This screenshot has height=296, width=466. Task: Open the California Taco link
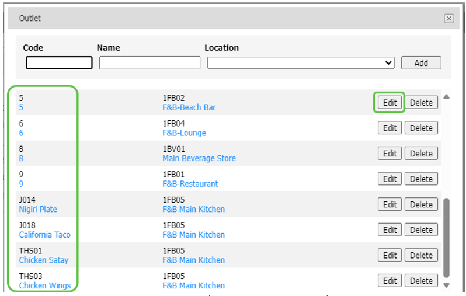(x=44, y=235)
